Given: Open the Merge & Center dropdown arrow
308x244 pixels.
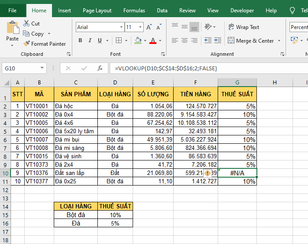Looking at the screenshot, I should [278, 41].
